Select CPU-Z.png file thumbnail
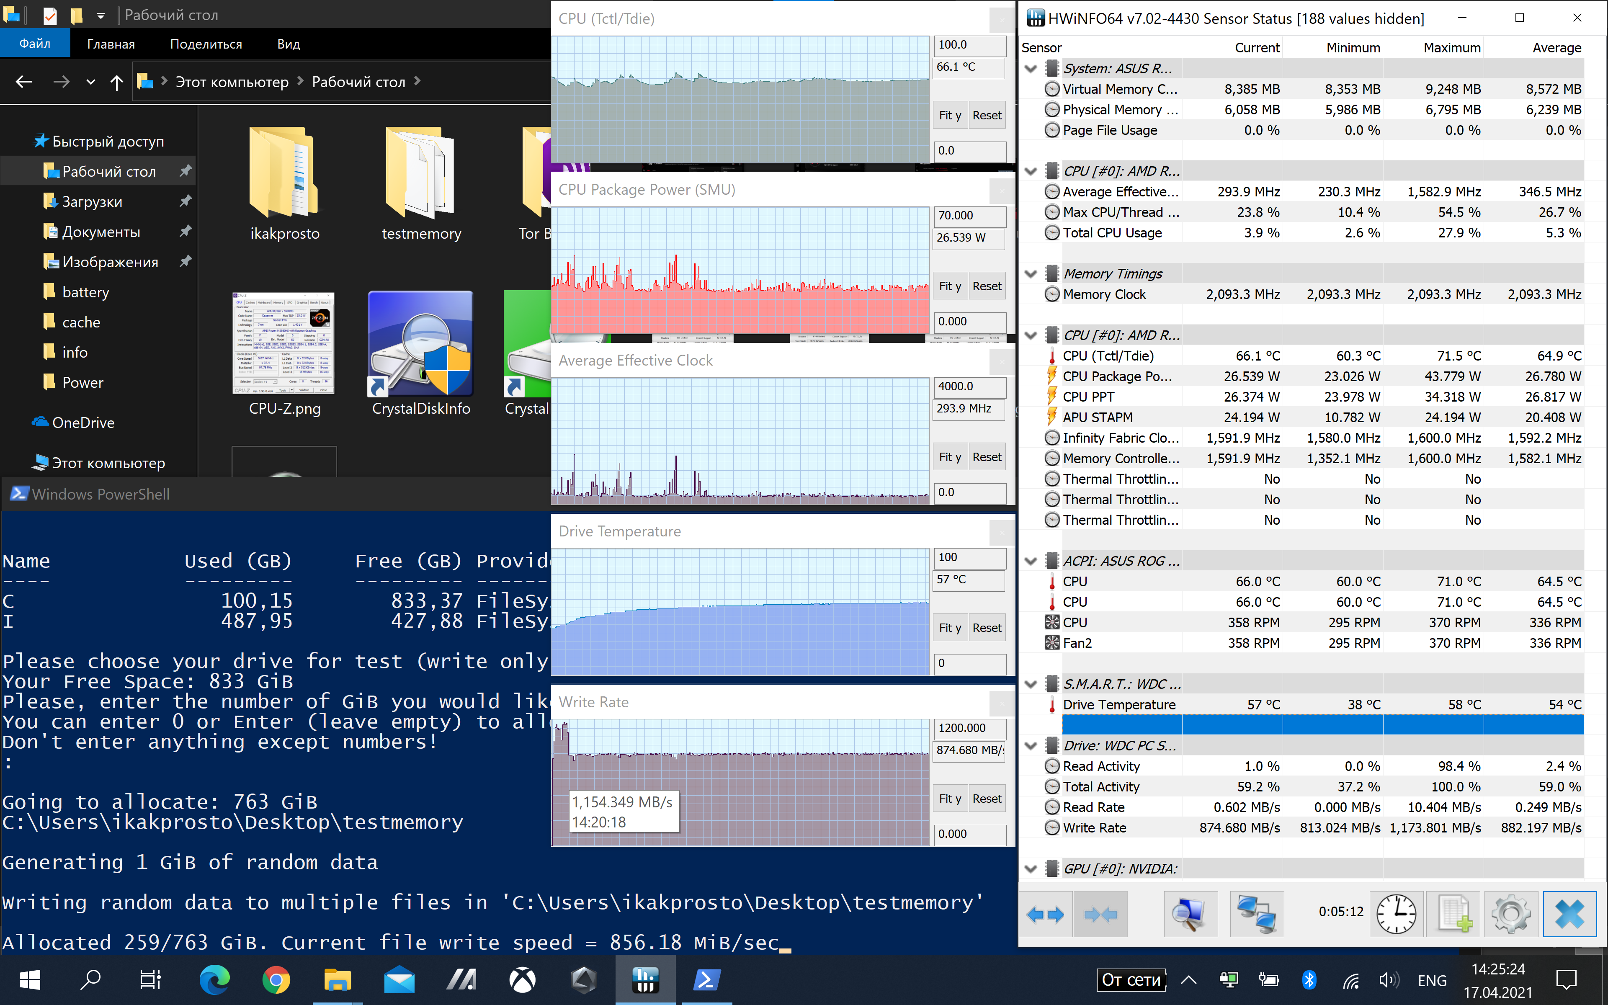 tap(284, 353)
